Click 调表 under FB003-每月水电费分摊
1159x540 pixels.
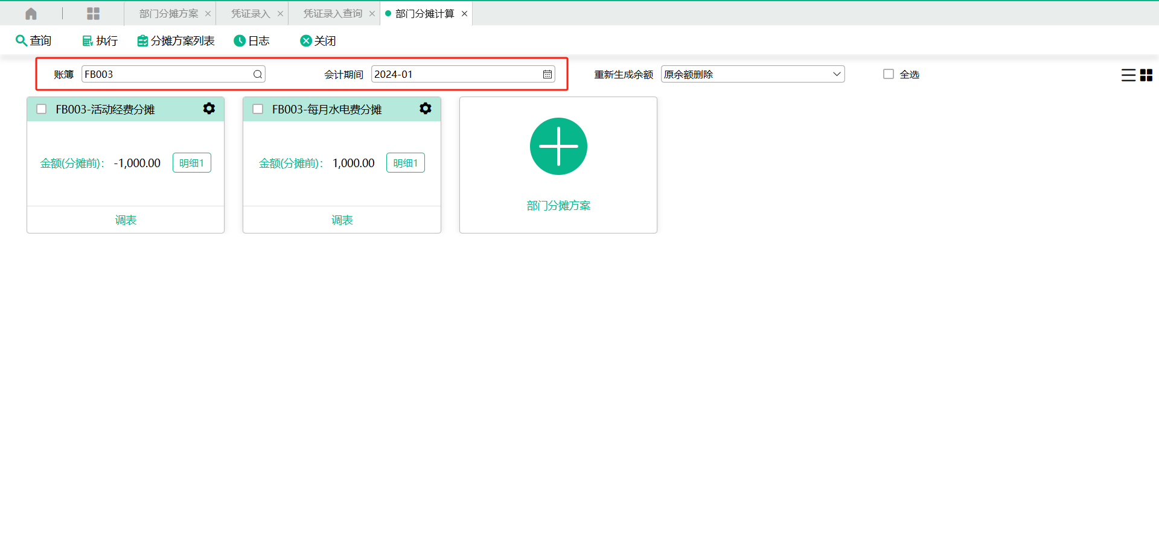(342, 220)
